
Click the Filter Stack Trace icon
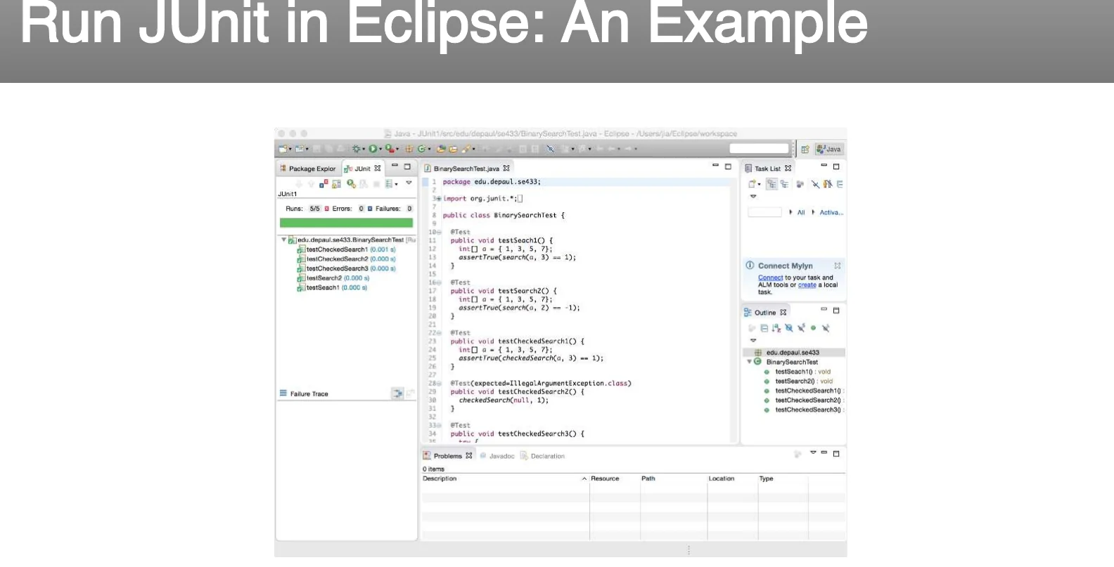point(398,393)
